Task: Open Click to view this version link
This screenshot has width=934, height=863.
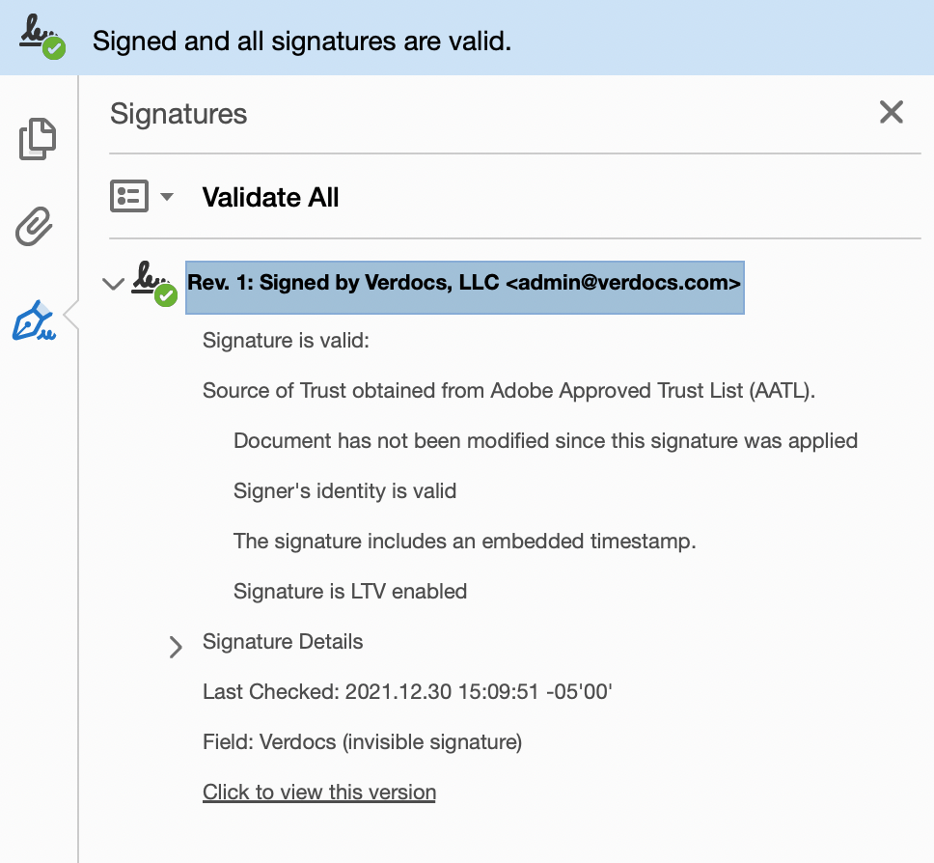Action: point(319,793)
